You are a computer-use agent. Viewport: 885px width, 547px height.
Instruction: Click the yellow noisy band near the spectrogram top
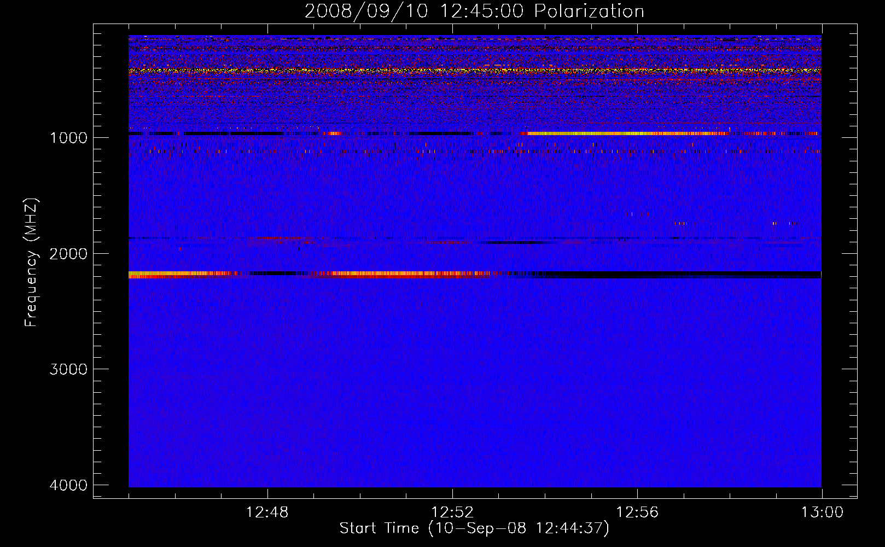pos(475,71)
